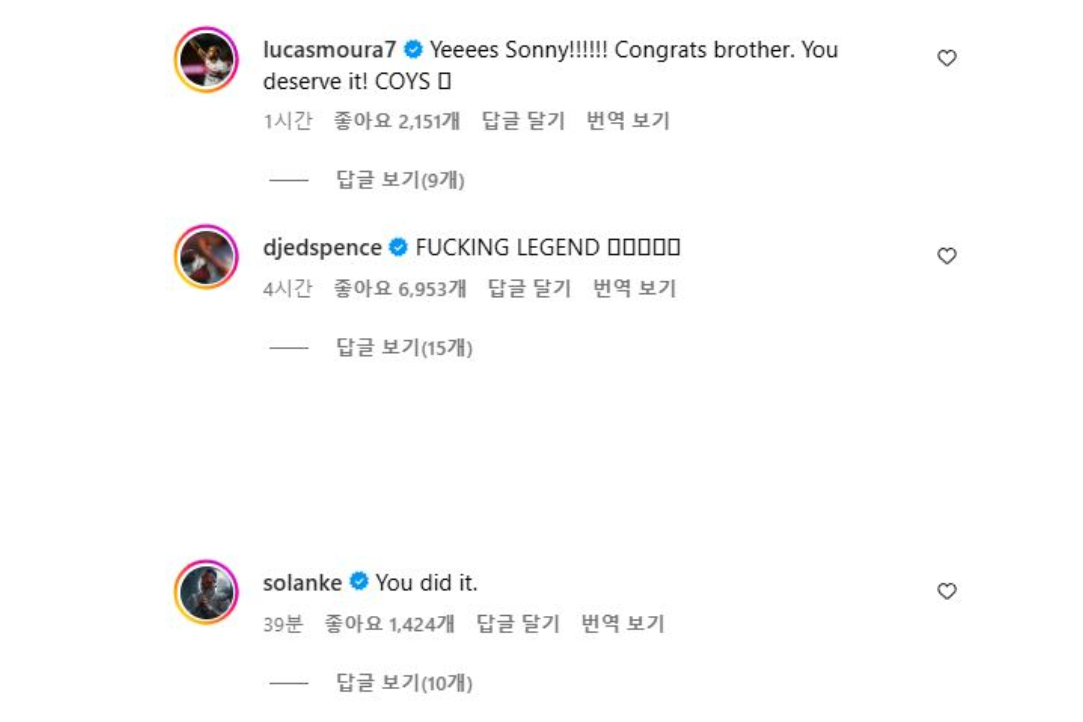Image resolution: width=1083 pixels, height=722 pixels.
Task: Open solanke's profile picture
Action: click(206, 592)
